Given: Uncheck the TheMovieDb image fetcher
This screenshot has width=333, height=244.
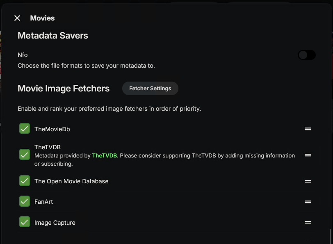Looking at the screenshot, I should (25, 129).
